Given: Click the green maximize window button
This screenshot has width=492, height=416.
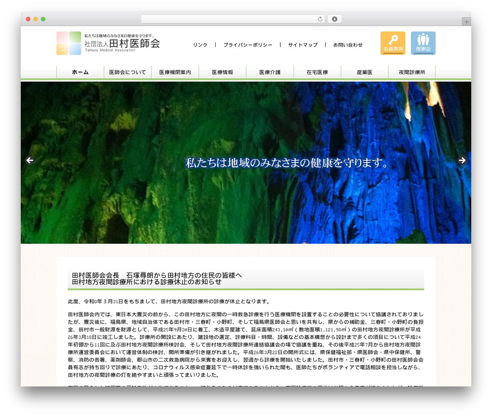Looking at the screenshot, I should [x=43, y=19].
